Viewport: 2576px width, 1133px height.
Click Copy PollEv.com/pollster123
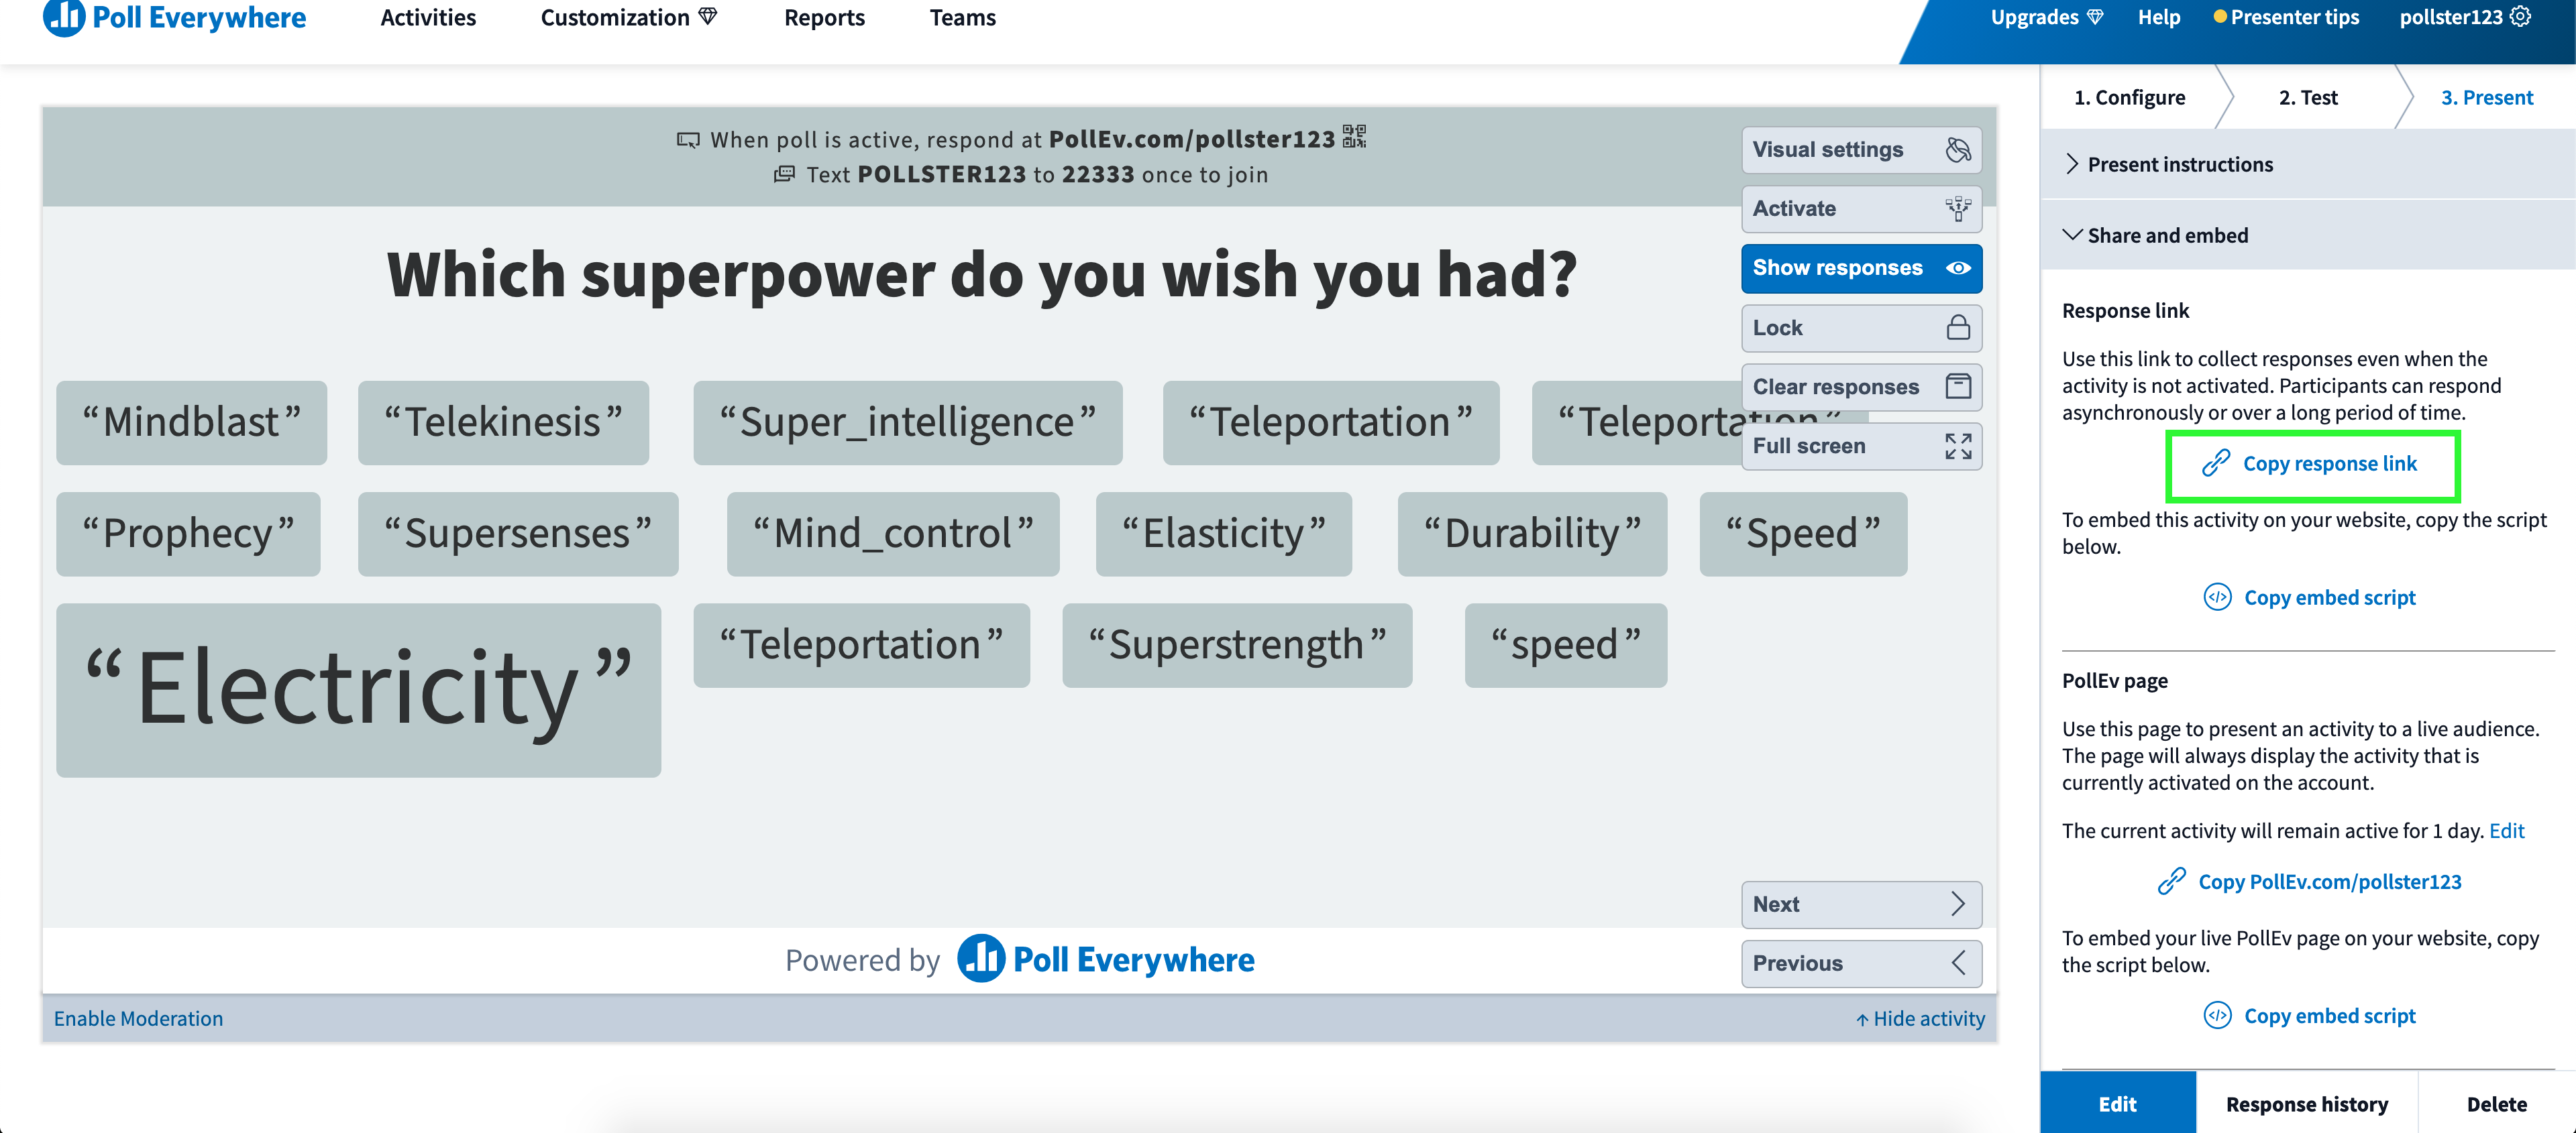tap(2330, 881)
